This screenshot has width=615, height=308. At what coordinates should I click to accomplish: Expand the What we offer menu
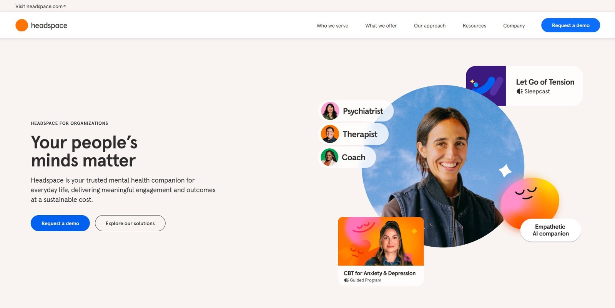click(x=381, y=26)
